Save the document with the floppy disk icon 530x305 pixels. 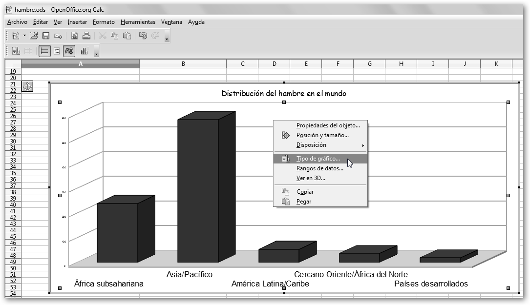(x=46, y=36)
